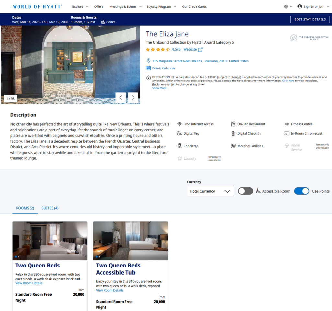This screenshot has width=332, height=311.
Task: Click the Unbound Collection brand logo
Action: (x=309, y=38)
